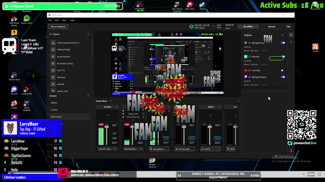Expand the monitor track header dropdown
Image resolution: width=325 pixels, height=182 pixels.
click(x=117, y=107)
